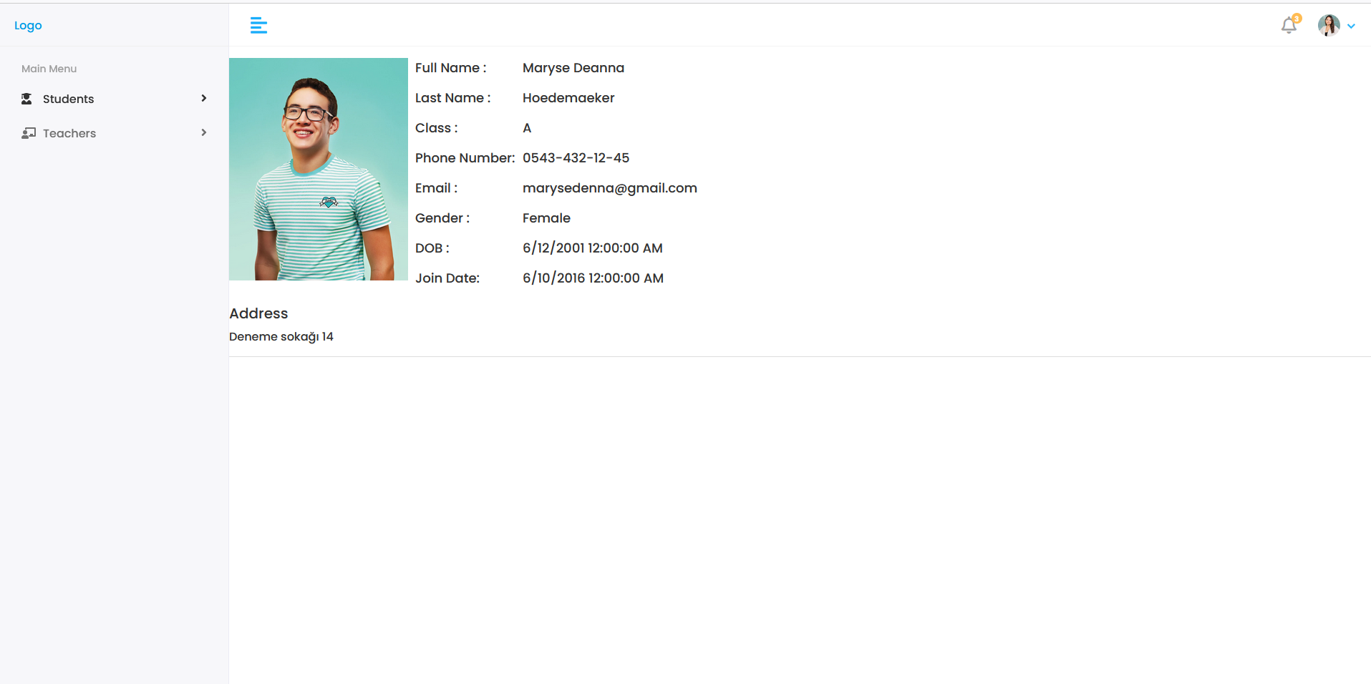Select Students in the Main Menu
This screenshot has height=684, width=1371.
(x=68, y=98)
